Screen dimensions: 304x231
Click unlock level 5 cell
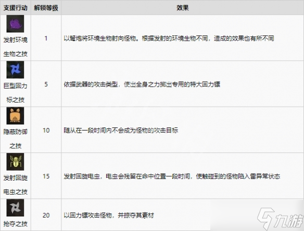pos(46,84)
